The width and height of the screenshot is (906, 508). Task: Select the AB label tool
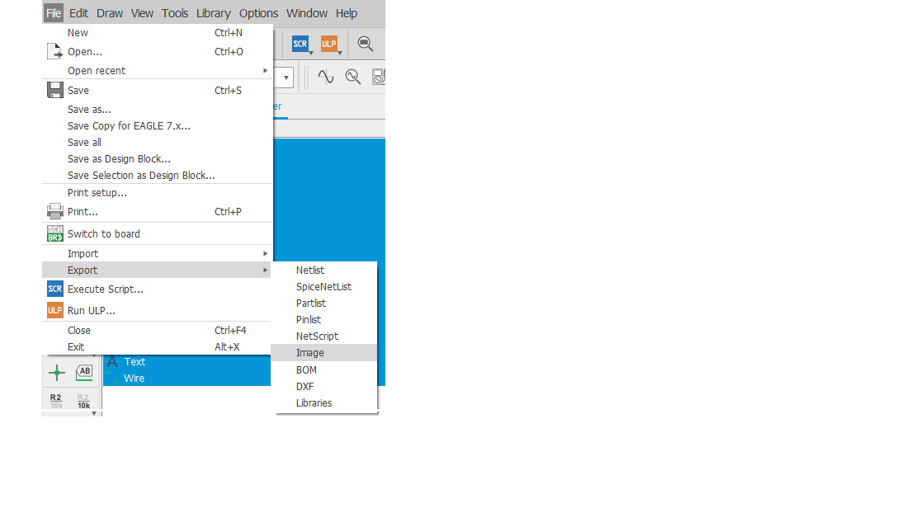(x=84, y=372)
